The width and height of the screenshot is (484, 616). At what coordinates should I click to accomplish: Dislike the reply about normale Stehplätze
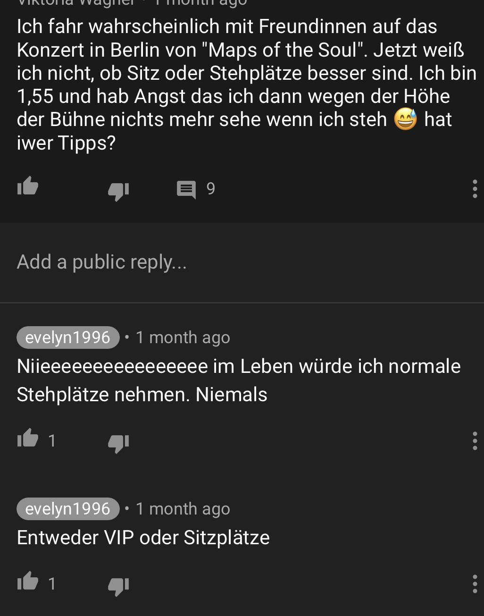(118, 442)
